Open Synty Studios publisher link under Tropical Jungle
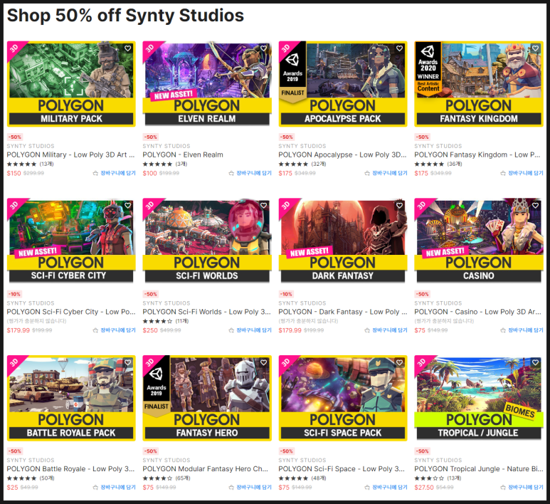550x504 pixels. tap(438, 460)
